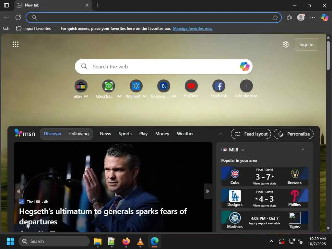Open the Sports tab

pyautogui.click(x=125, y=134)
